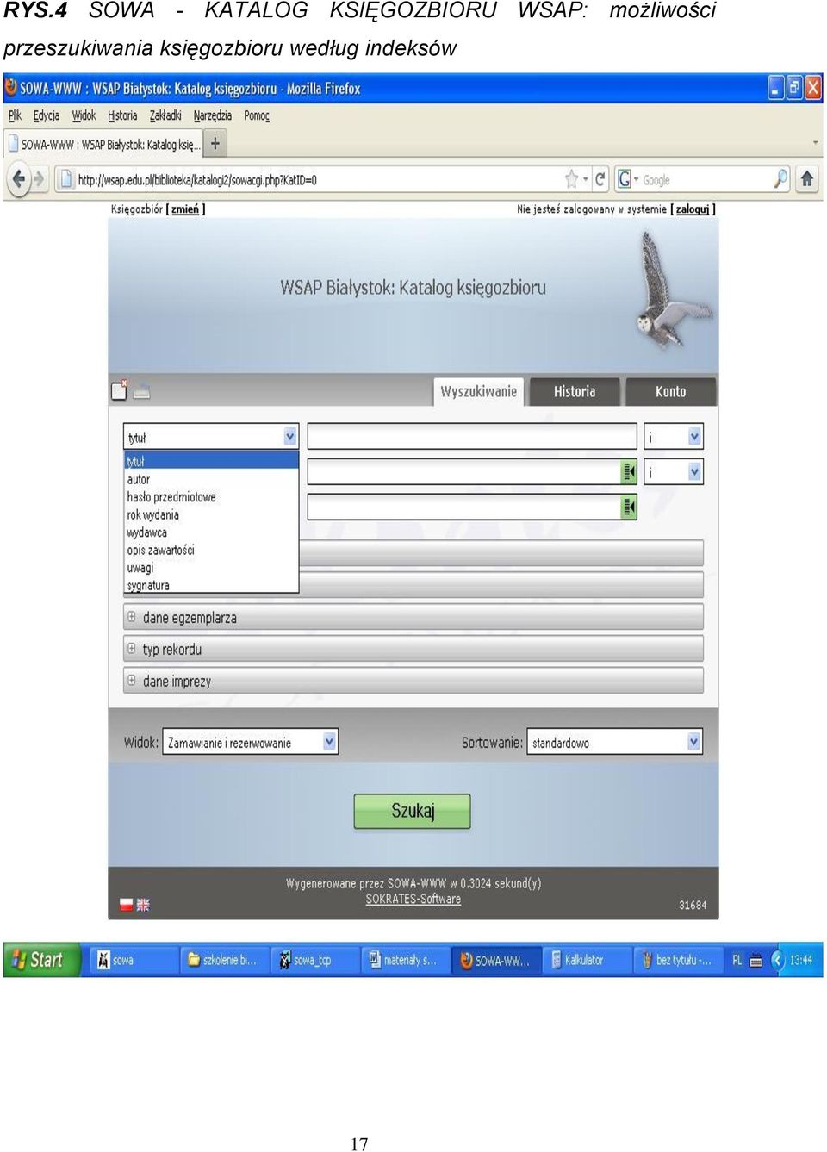Viewport: 827px width, 1152px height.
Task: Open the tytuł index dropdown
Action: coord(211,437)
